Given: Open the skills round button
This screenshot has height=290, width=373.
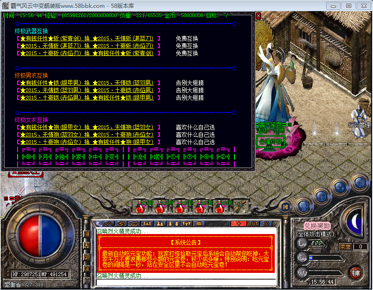Looking at the screenshot, I should (x=341, y=188).
